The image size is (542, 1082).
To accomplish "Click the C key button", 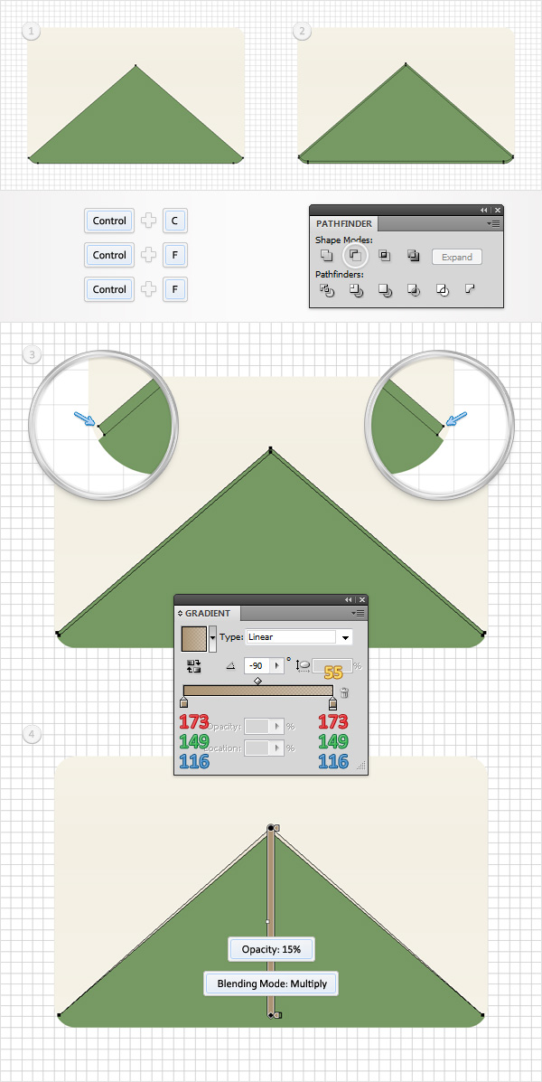I will coord(175,221).
